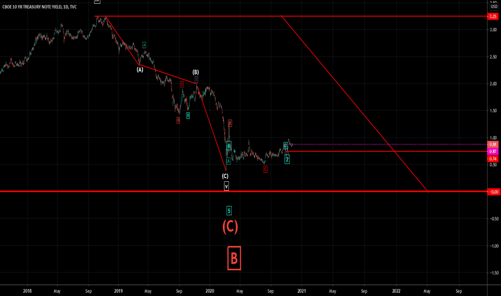Select the small white (C) wave label
This screenshot has height=296, width=501.
[x=225, y=176]
